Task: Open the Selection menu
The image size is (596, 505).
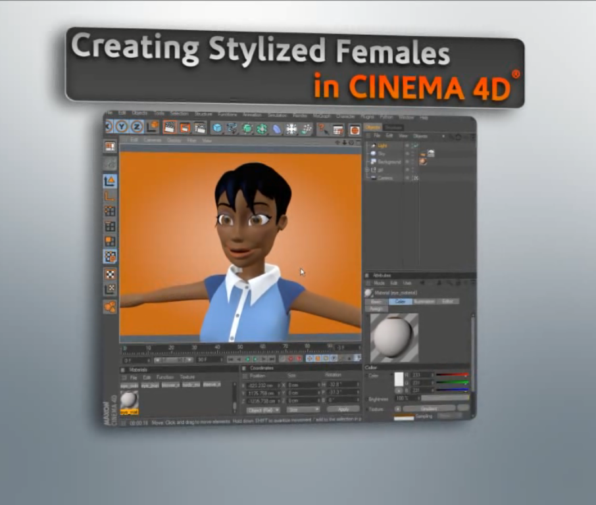Action: 179,114
